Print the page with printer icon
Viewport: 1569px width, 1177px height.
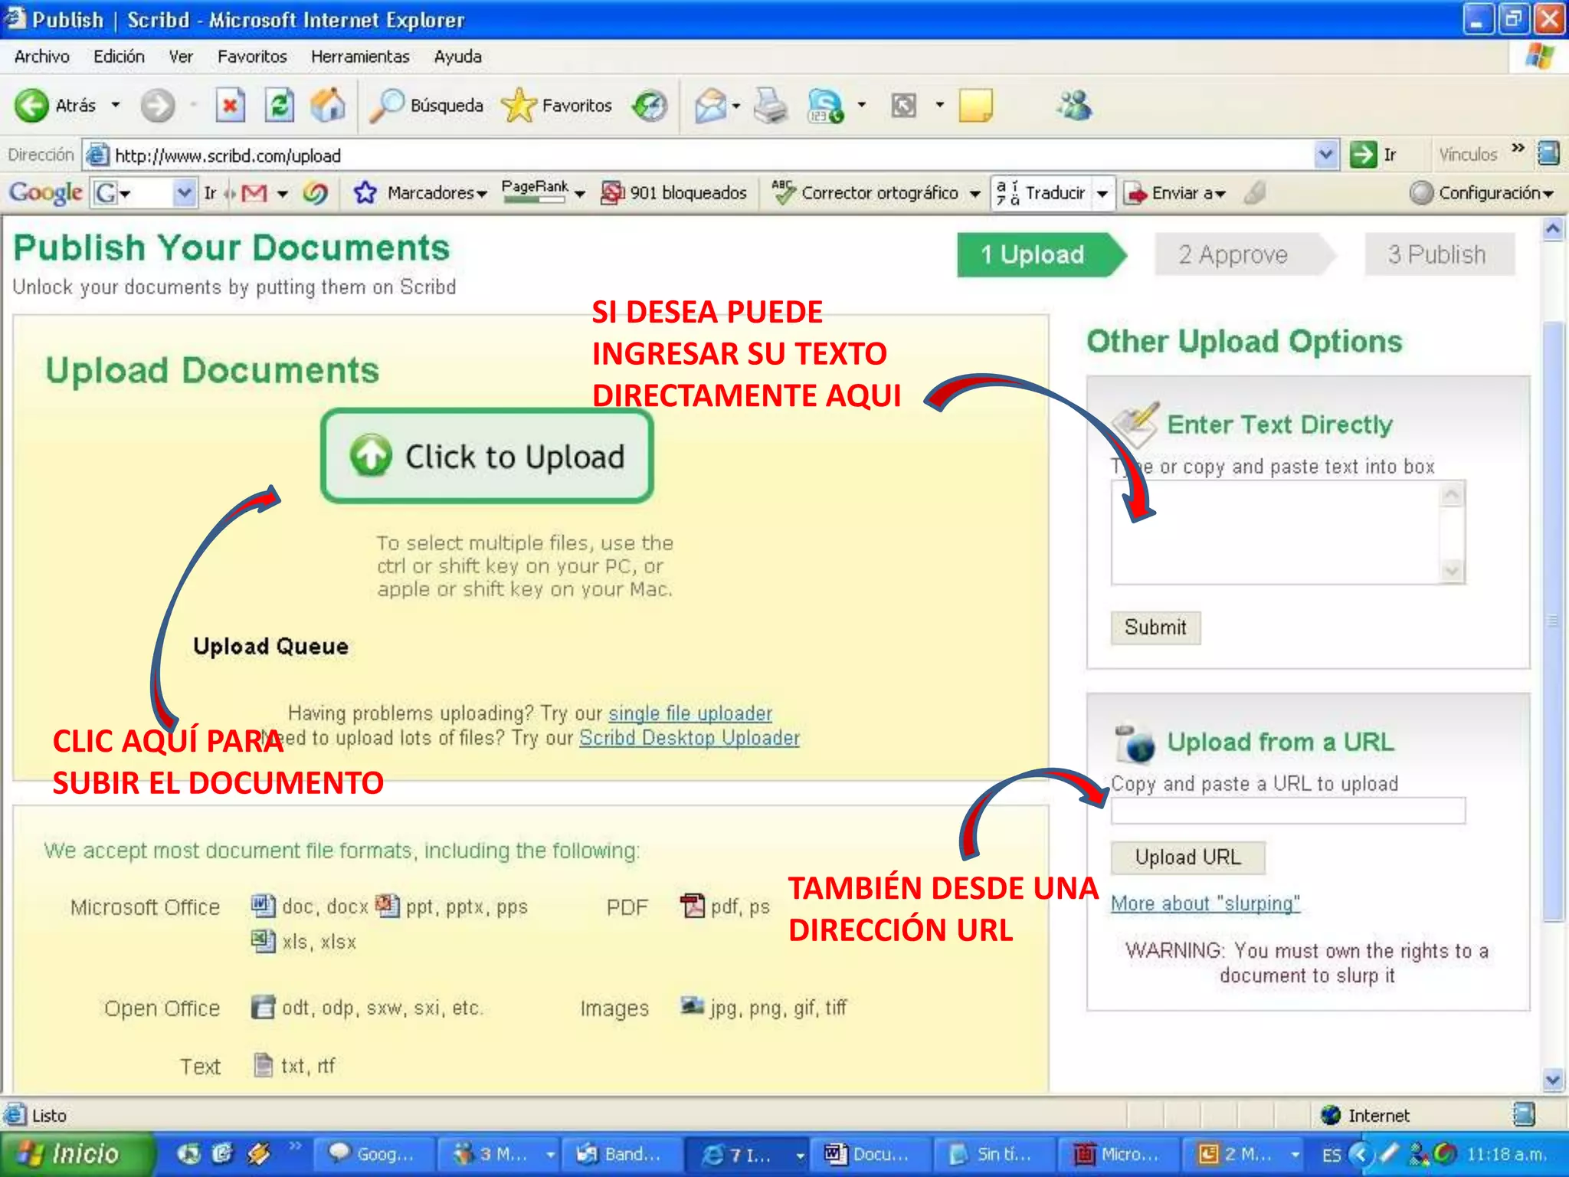click(770, 106)
